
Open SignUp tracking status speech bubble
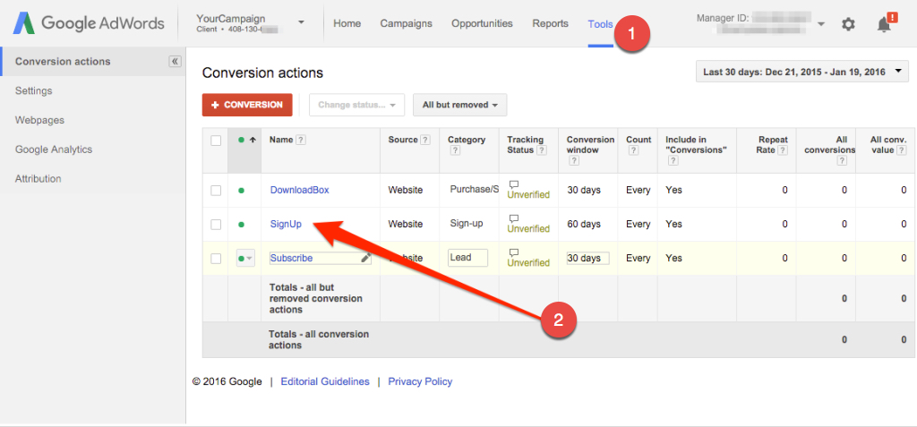pos(513,218)
